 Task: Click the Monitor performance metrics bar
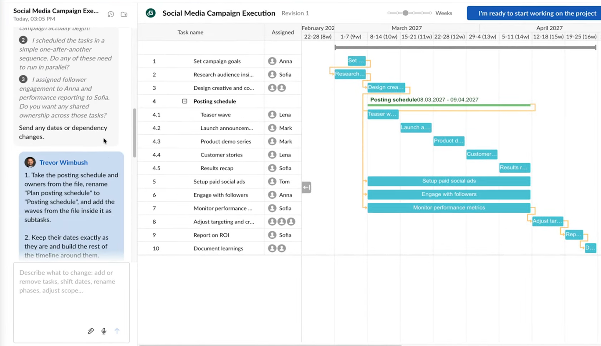click(x=449, y=208)
